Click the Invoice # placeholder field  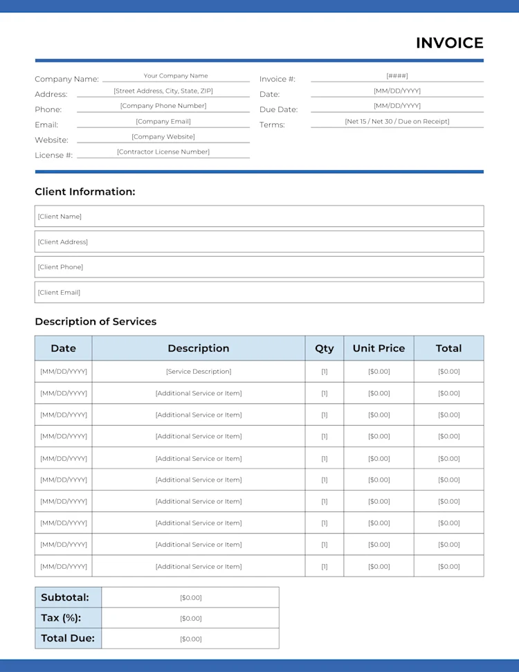pos(397,76)
